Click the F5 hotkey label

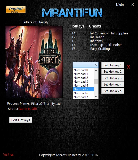74,49
